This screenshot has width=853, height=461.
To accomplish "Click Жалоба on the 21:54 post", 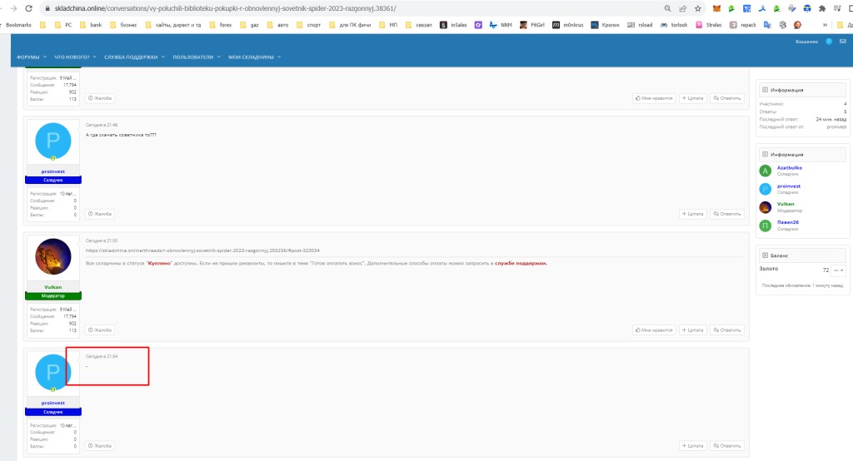I will coord(100,446).
